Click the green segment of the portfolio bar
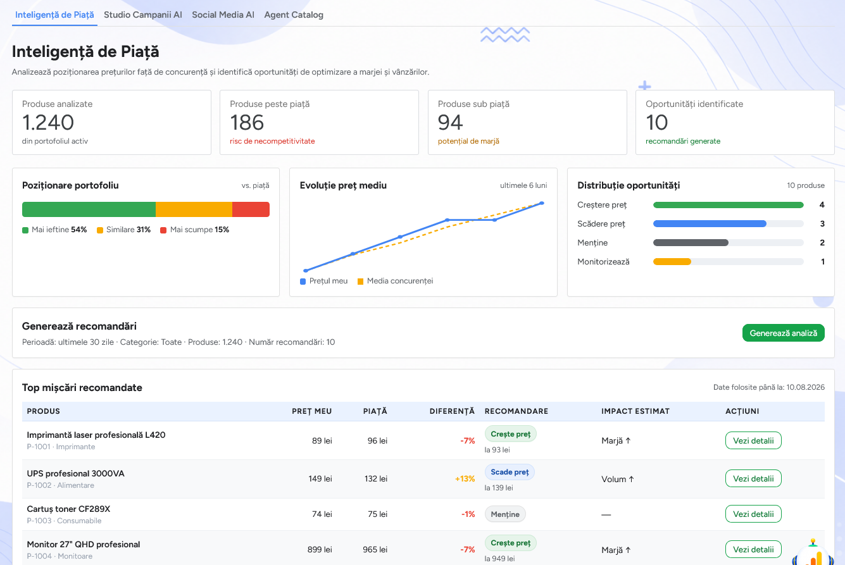The height and width of the screenshot is (565, 845). click(x=89, y=209)
